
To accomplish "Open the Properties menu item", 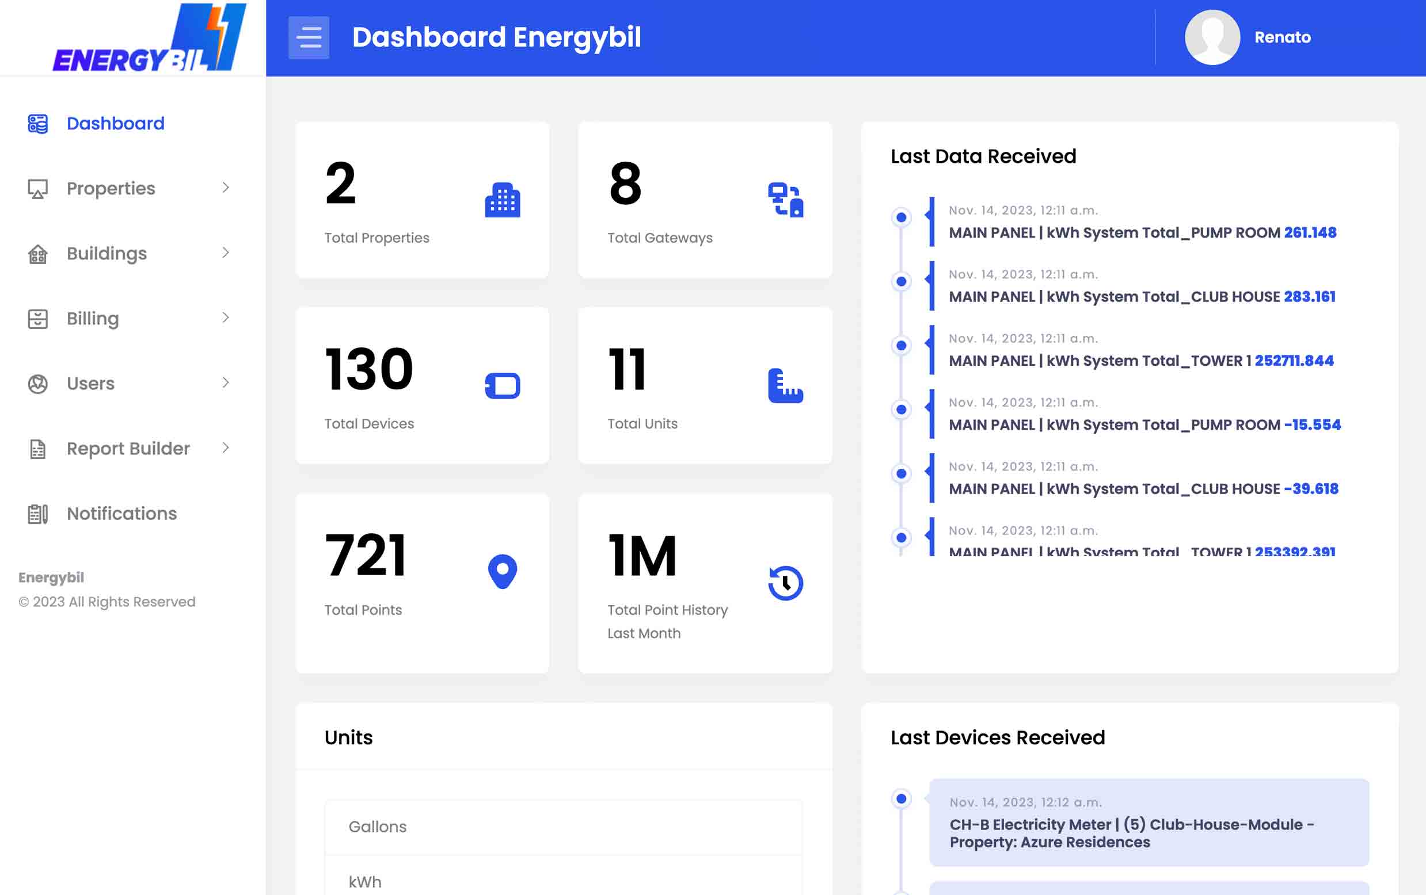I will tap(111, 189).
